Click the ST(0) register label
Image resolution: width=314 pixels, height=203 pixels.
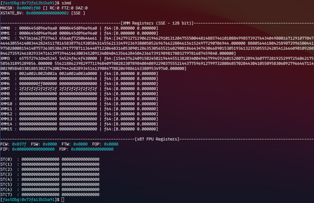(x=6, y=159)
